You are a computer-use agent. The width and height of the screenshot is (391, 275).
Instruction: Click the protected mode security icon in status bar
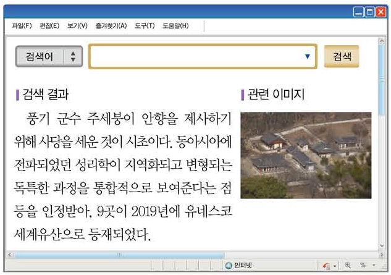pyautogui.click(x=326, y=266)
